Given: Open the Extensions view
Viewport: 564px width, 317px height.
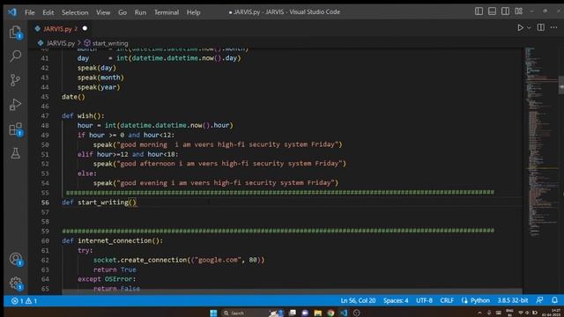Looking at the screenshot, I should (16, 129).
